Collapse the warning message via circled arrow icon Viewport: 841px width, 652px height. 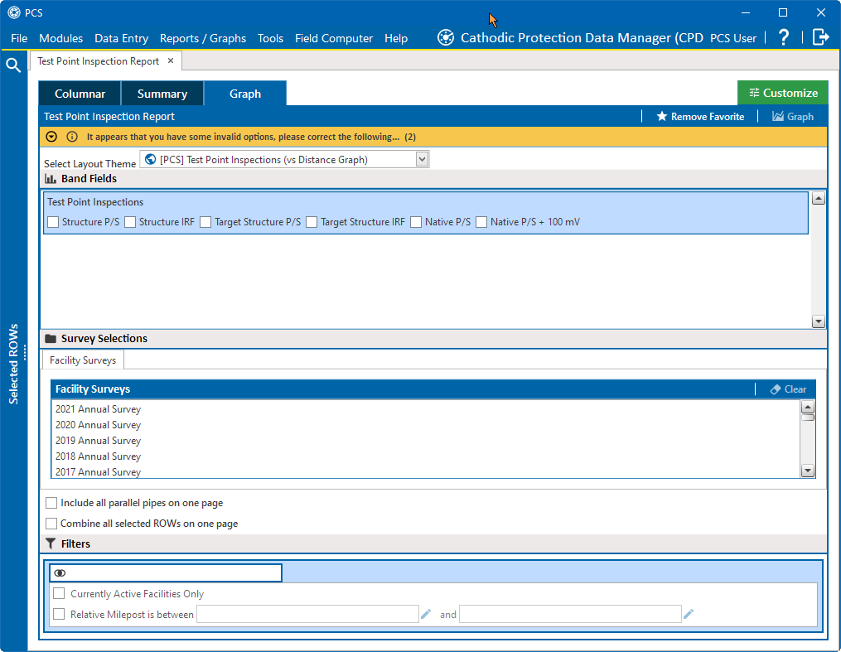coord(51,136)
